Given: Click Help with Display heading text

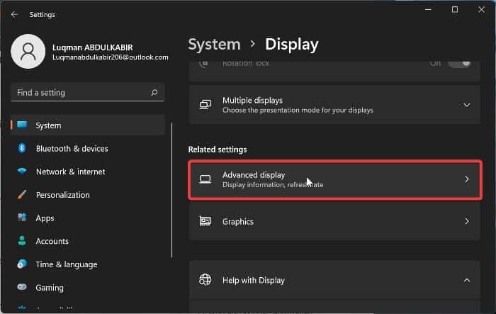Looking at the screenshot, I should click(x=254, y=281).
